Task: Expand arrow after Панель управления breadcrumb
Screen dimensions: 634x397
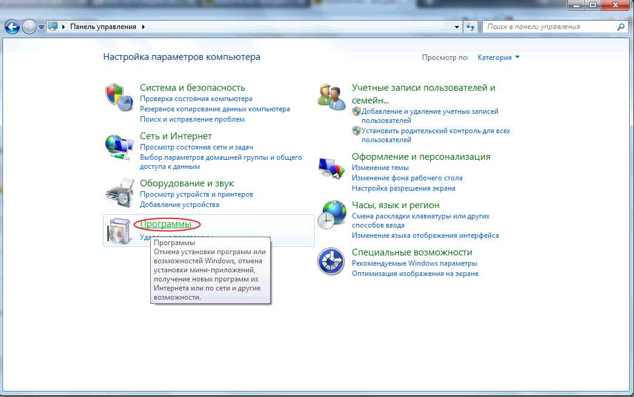Action: tap(143, 27)
